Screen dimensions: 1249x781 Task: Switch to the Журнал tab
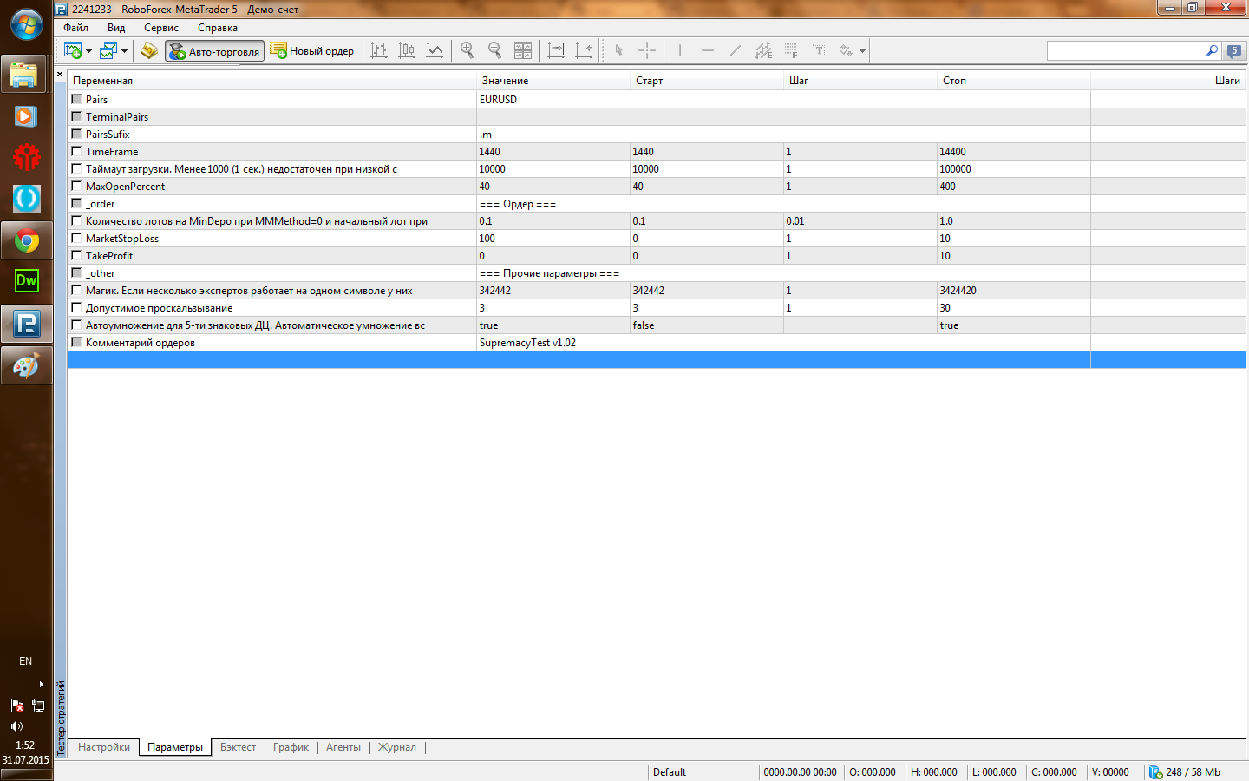tap(397, 747)
